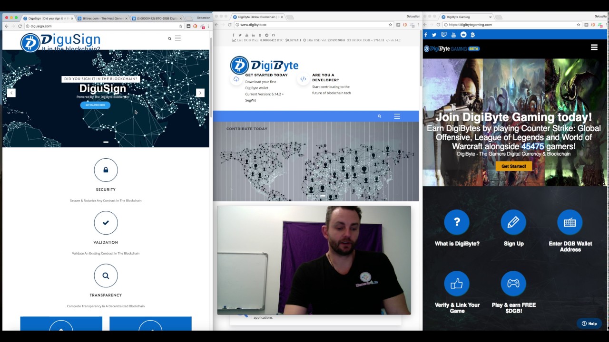609x342 pixels.
Task: Open Facebook link on the DigiByte Gaming page
Action: point(426,35)
